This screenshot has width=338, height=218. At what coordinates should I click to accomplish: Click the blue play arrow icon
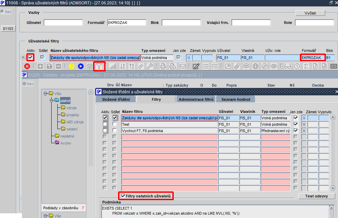pyautogui.click(x=81, y=66)
